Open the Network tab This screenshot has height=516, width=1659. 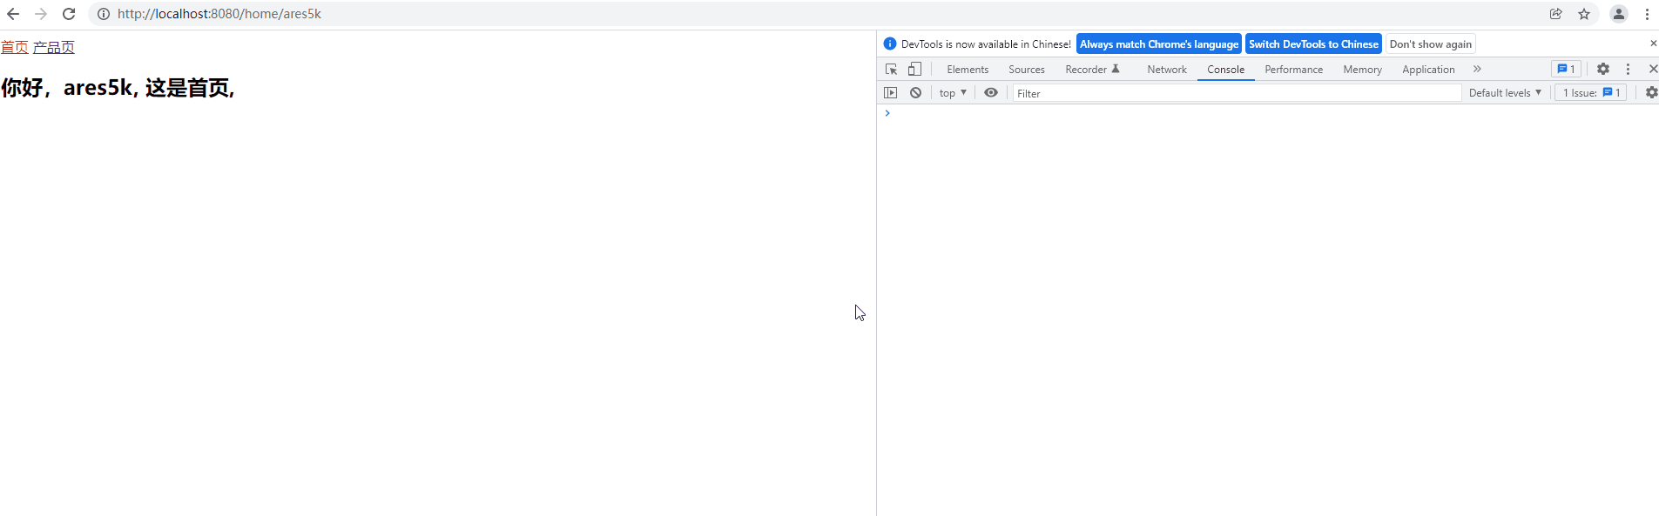1167,70
